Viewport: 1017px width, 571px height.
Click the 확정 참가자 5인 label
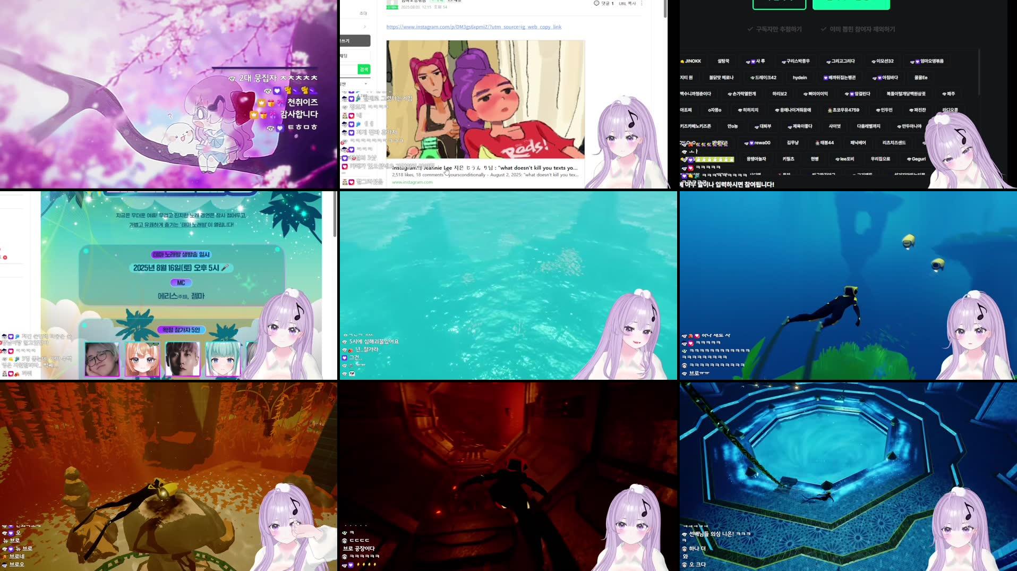point(181,330)
